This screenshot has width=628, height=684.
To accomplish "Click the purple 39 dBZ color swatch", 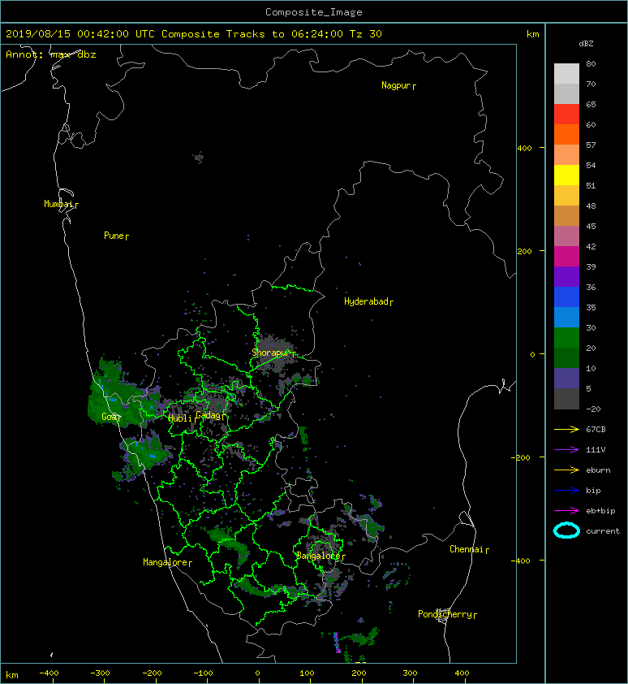I will point(566,276).
